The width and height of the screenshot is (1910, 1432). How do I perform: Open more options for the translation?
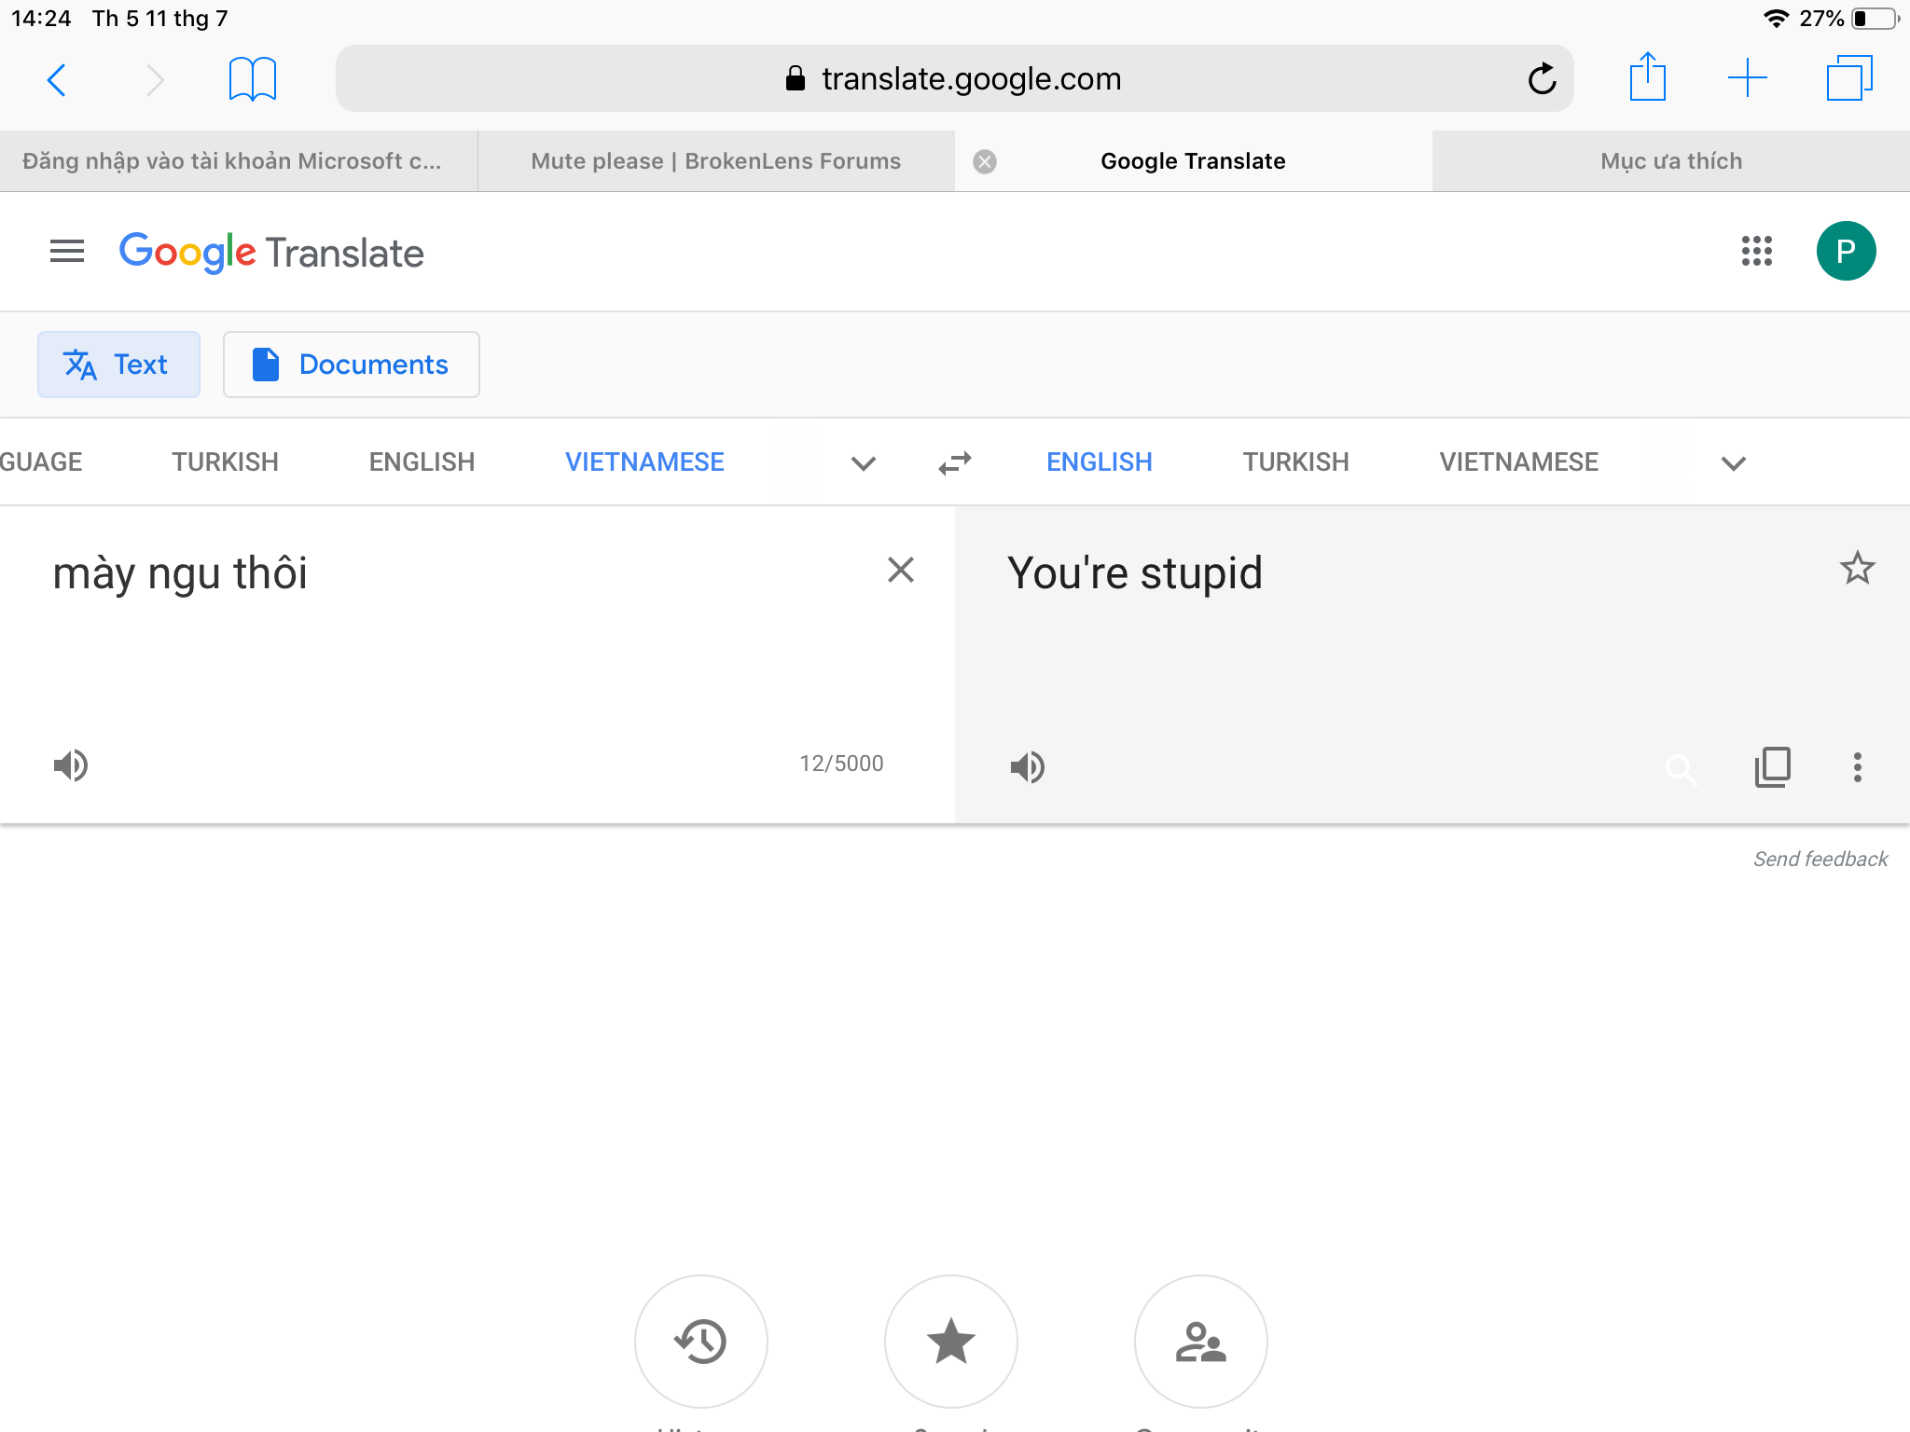[x=1857, y=767]
